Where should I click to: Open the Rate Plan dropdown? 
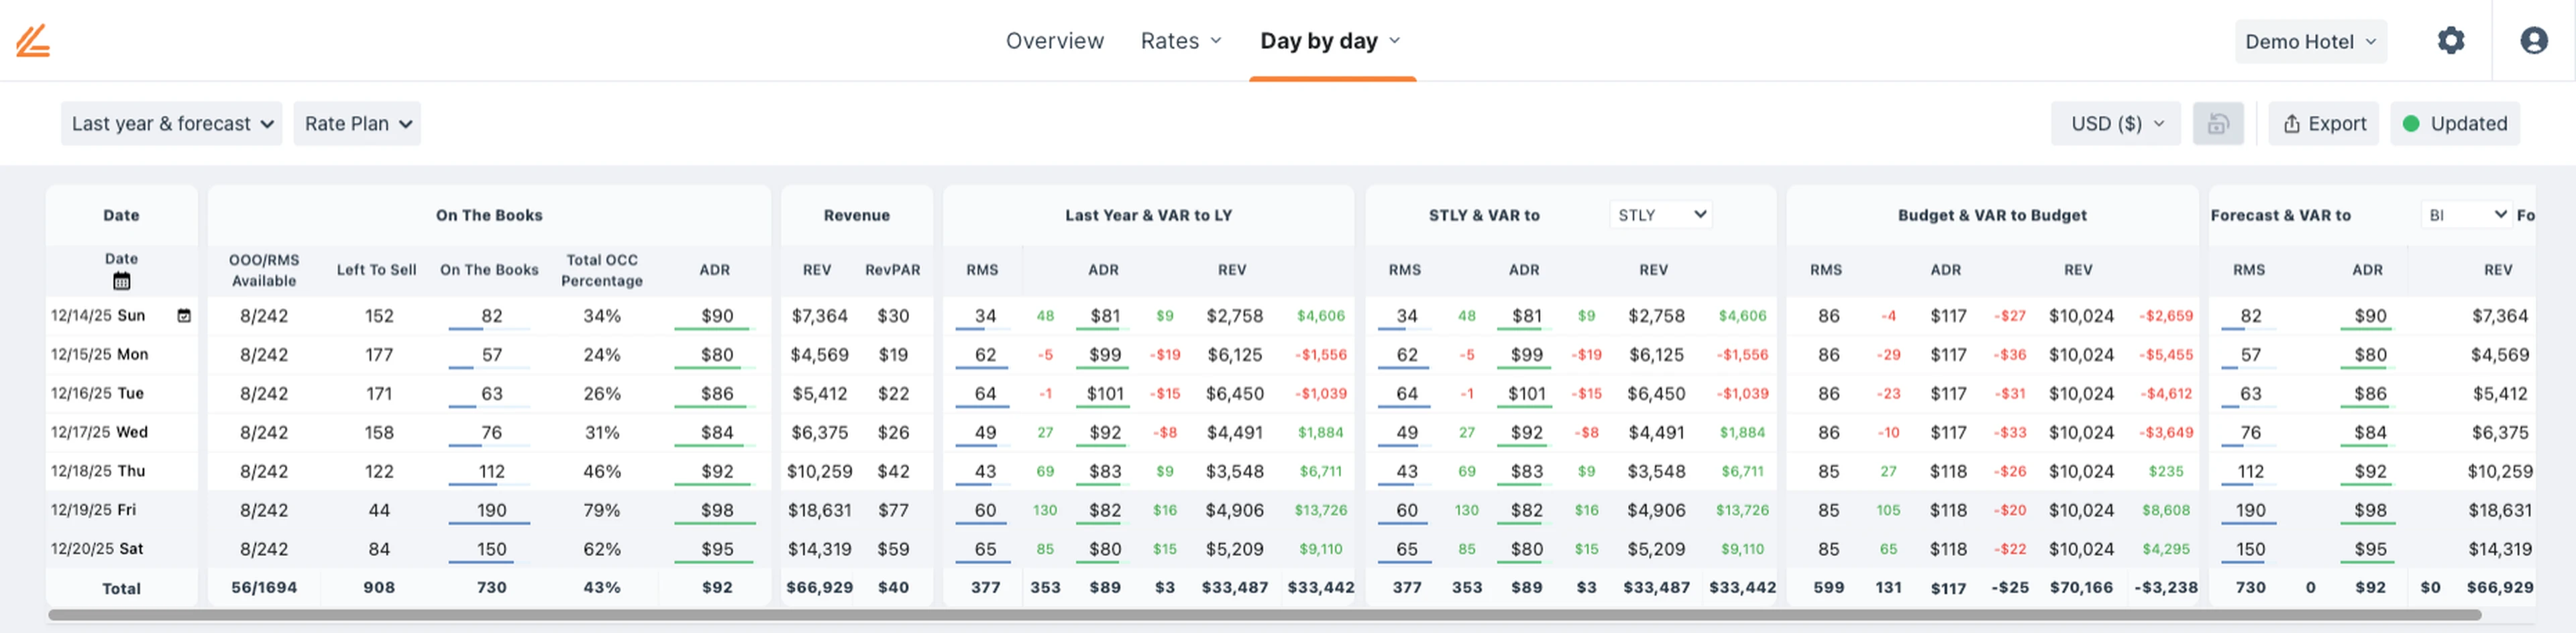pos(357,124)
